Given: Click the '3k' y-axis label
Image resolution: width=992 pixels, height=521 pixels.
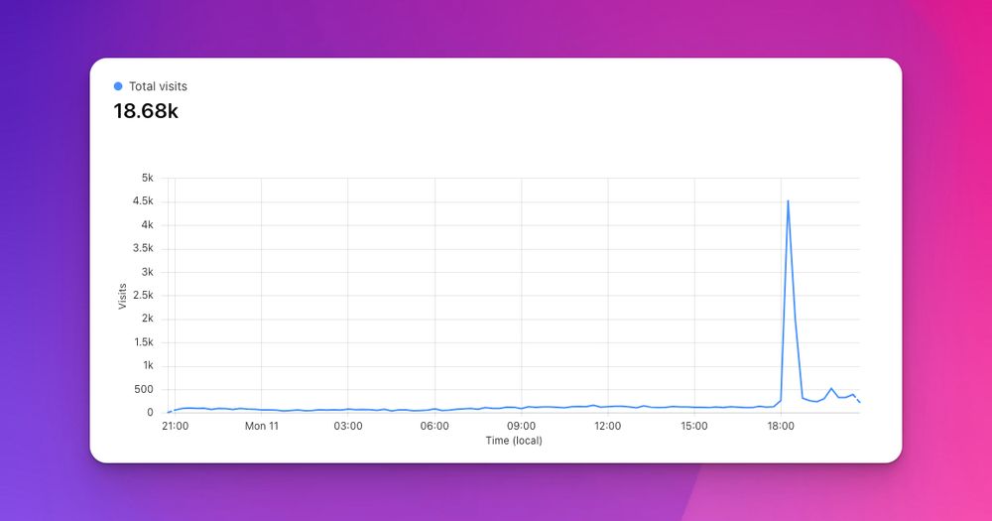Looking at the screenshot, I should coord(148,272).
